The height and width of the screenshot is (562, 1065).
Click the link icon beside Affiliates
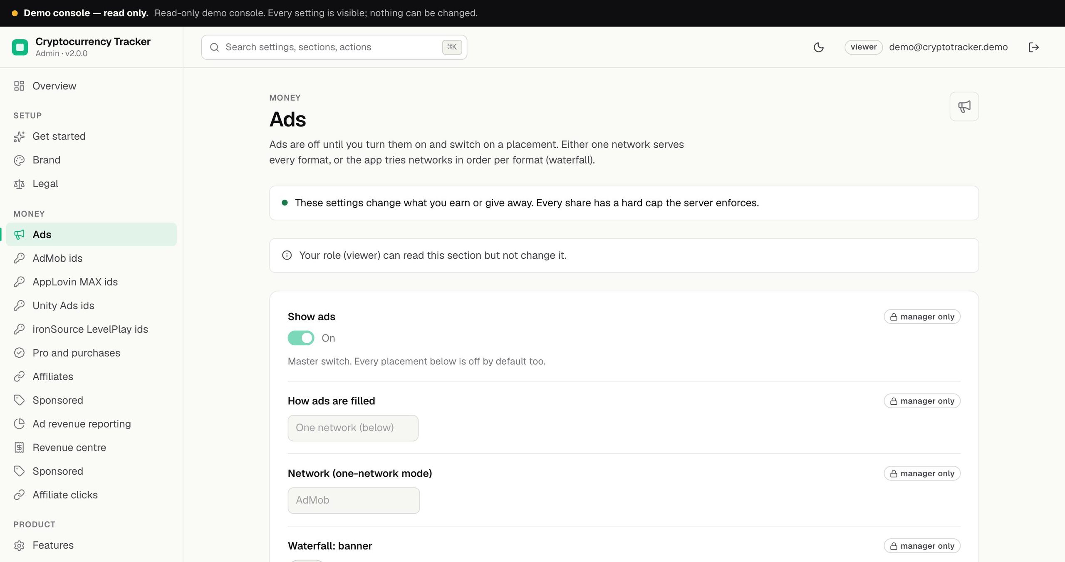[x=19, y=377]
